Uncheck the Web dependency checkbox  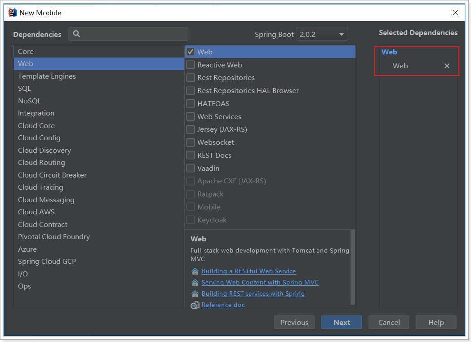click(x=191, y=52)
